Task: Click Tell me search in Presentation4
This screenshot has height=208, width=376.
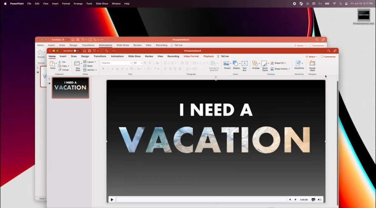Action: [223, 56]
